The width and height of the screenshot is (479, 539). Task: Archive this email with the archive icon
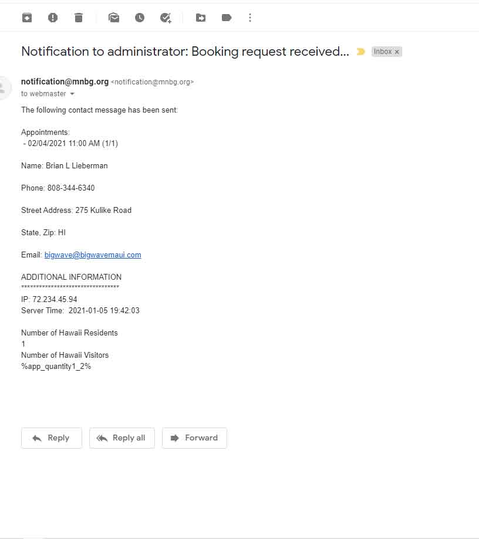(x=27, y=18)
